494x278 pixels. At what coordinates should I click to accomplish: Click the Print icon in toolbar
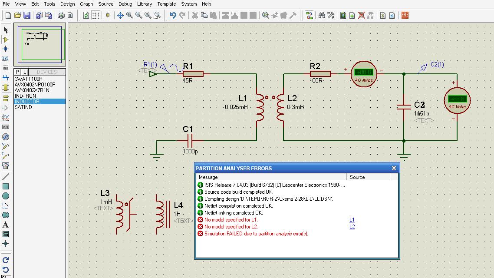coord(61,15)
